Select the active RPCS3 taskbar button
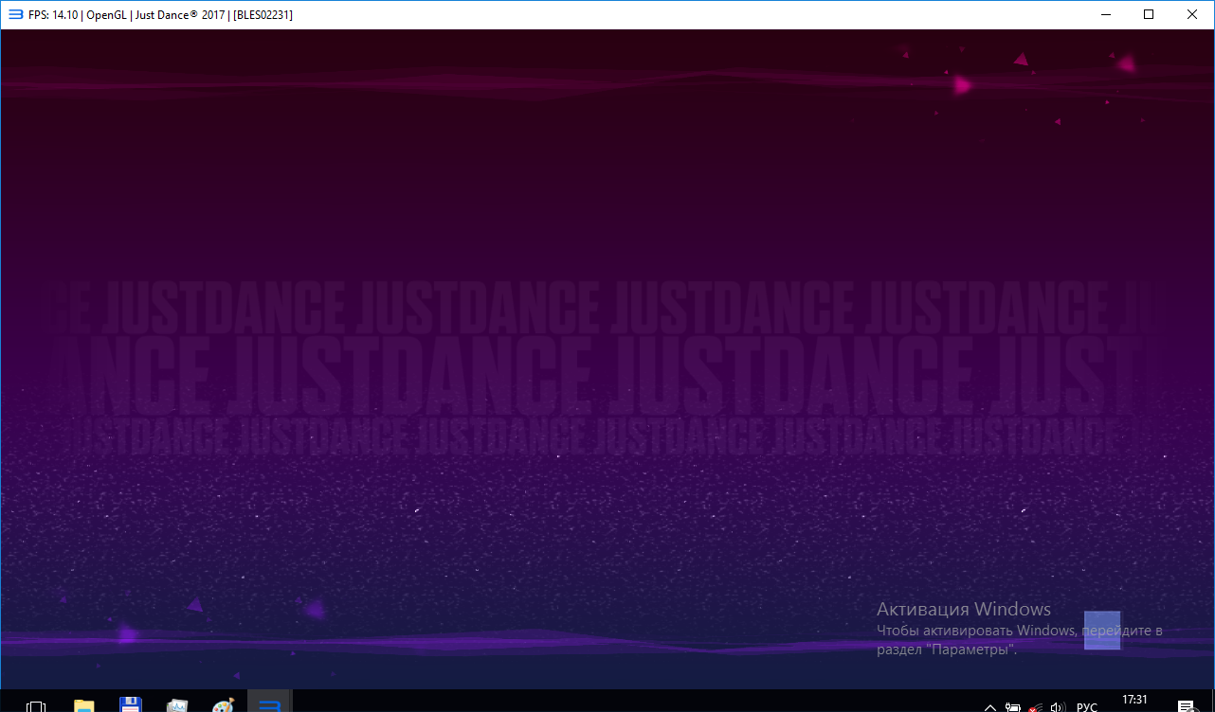 270,702
